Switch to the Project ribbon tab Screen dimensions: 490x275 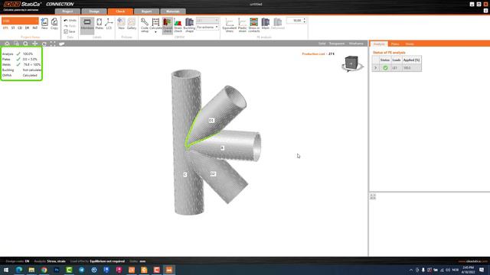(67, 11)
